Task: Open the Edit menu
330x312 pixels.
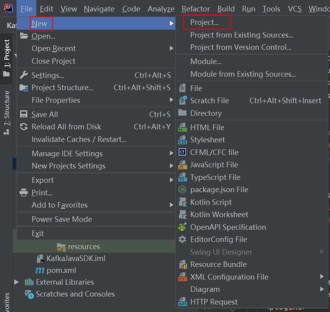Action: pyautogui.click(x=47, y=9)
